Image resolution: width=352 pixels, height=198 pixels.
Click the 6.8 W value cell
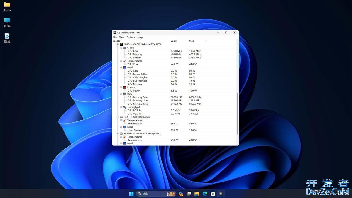point(174,91)
